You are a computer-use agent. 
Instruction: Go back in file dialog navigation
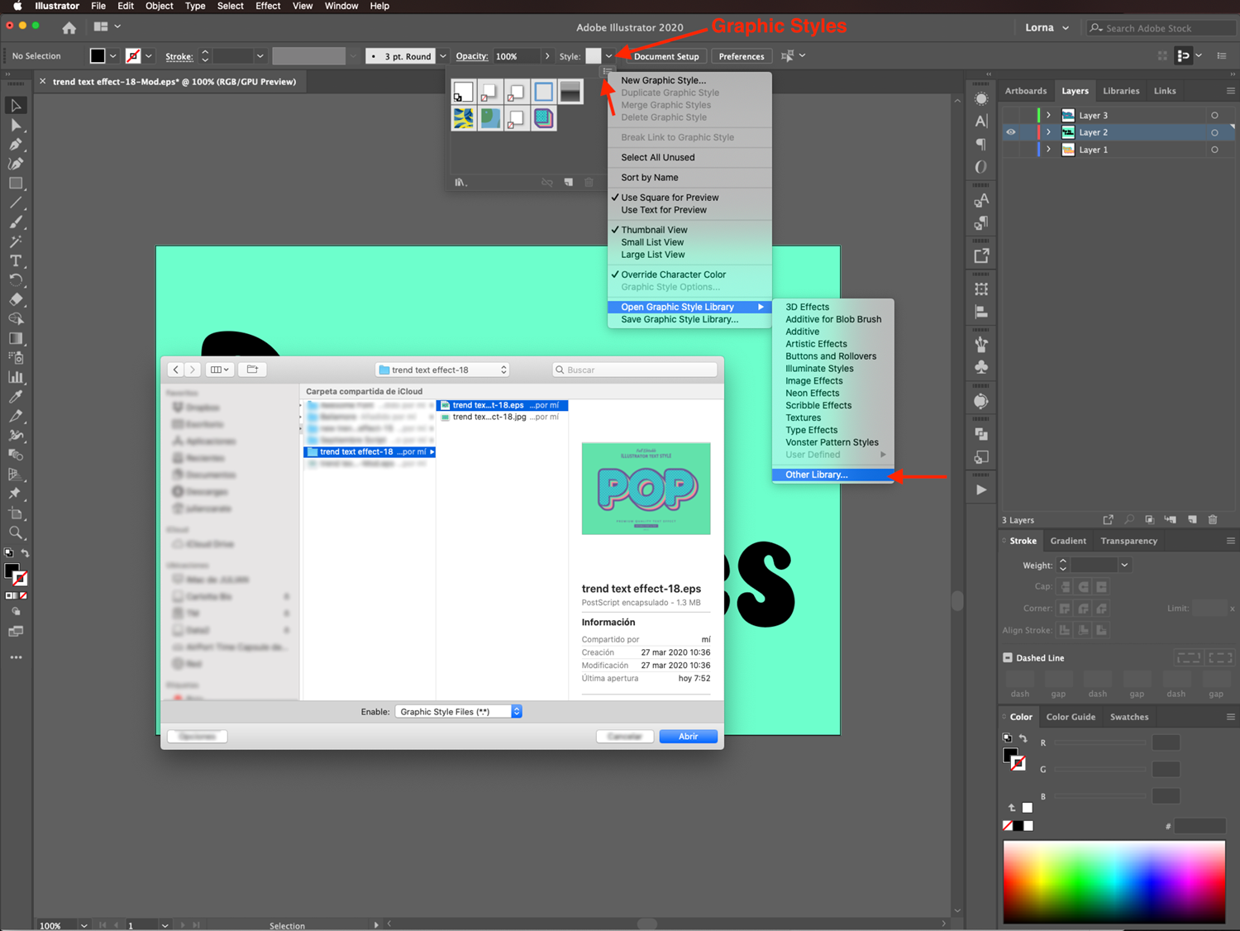tap(176, 370)
